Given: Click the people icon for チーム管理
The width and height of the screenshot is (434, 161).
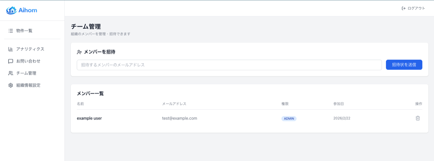Looking at the screenshot, I should point(11,73).
